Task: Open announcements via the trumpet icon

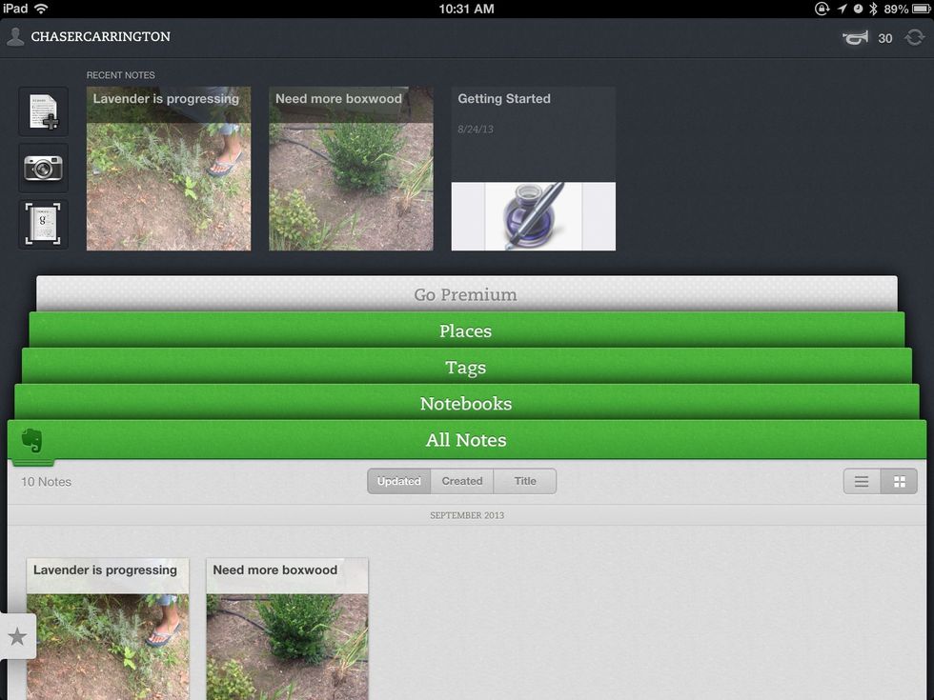Action: [855, 37]
